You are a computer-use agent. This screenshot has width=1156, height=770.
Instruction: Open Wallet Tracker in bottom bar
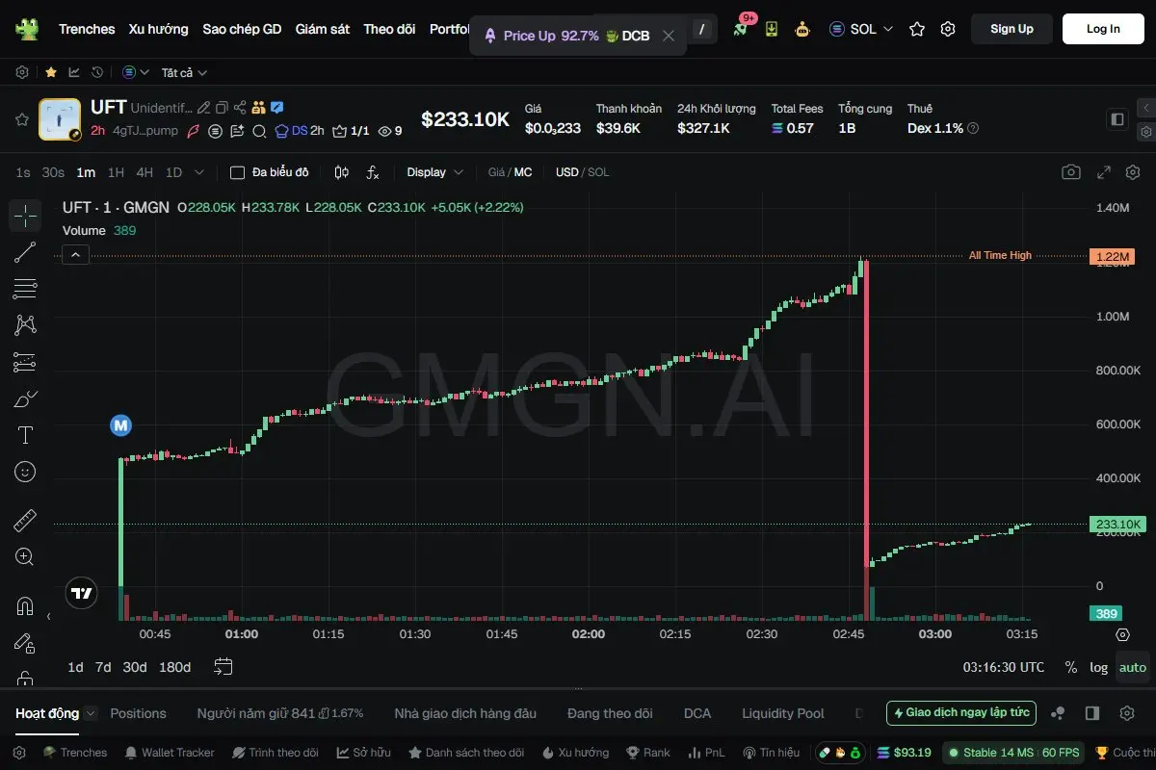point(169,752)
